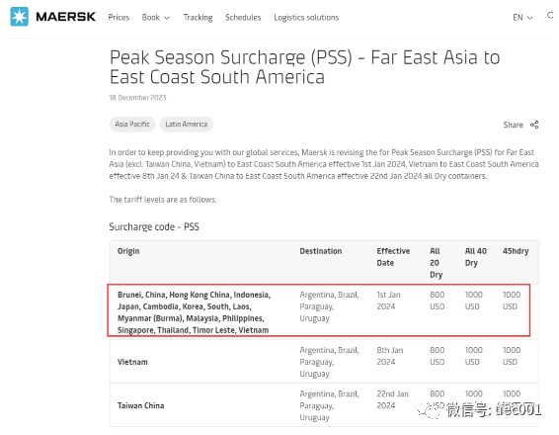Viewport: 559px width, 435px height.
Task: Click 'Surcharge code - PSS' heading
Action: click(x=154, y=227)
